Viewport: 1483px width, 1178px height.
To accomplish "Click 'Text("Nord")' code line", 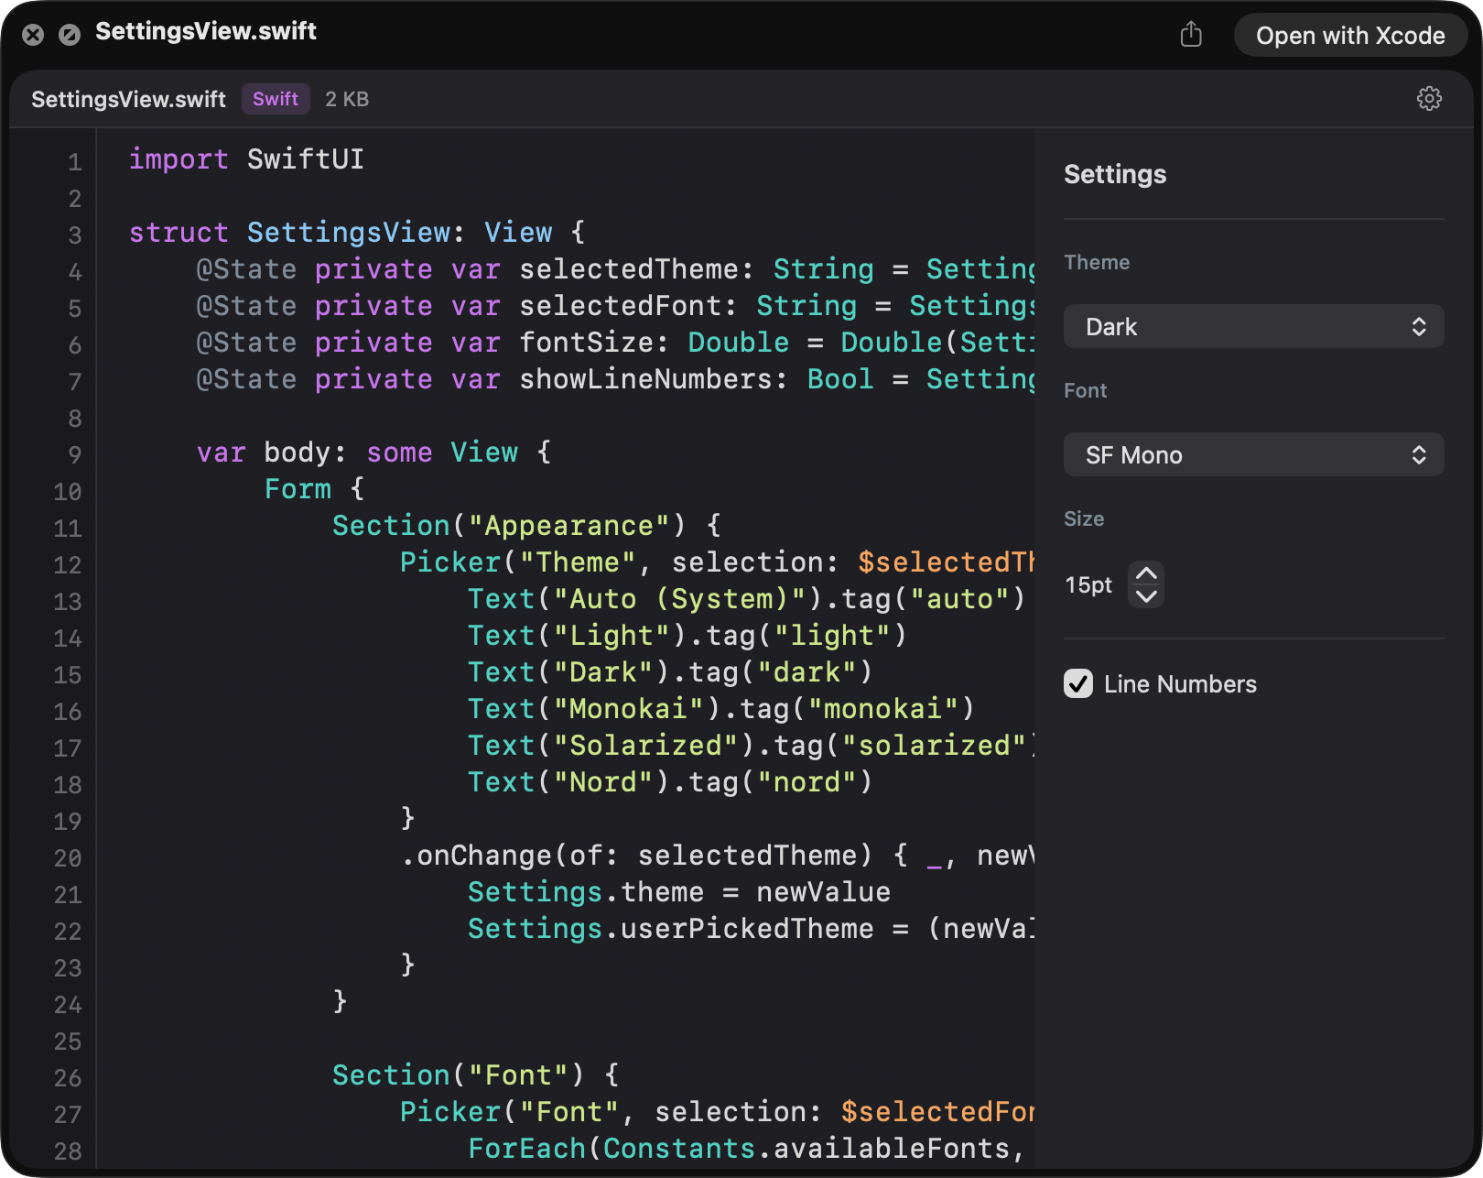I will click(x=671, y=782).
